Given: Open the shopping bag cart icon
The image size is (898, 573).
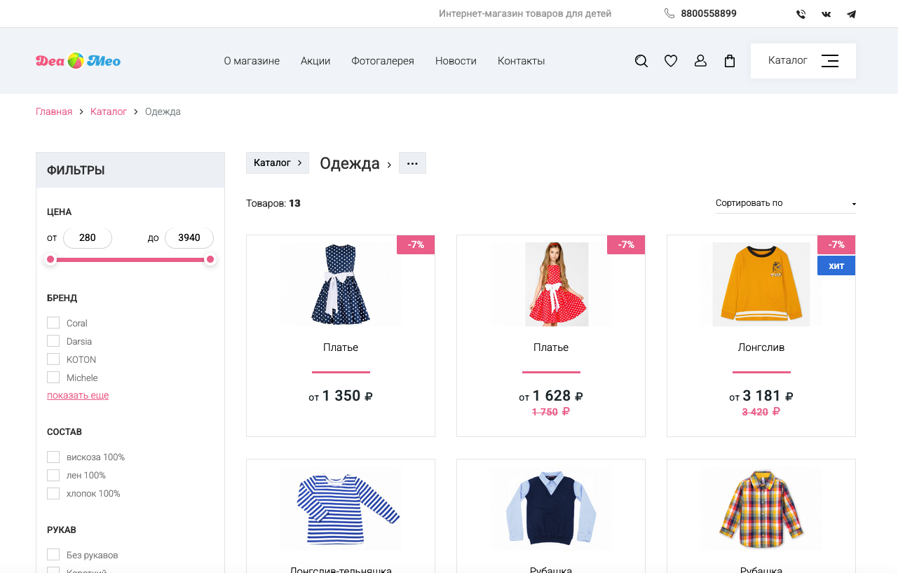Looking at the screenshot, I should coord(730,61).
